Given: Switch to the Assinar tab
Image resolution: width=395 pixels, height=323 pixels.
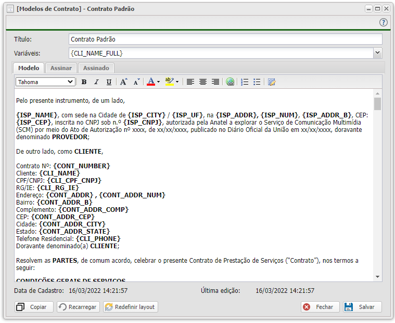Looking at the screenshot, I should (x=61, y=68).
